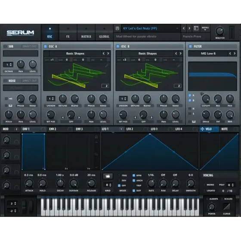Open the MENU dropdown
The width and height of the screenshot is (241, 241).
click(205, 28)
